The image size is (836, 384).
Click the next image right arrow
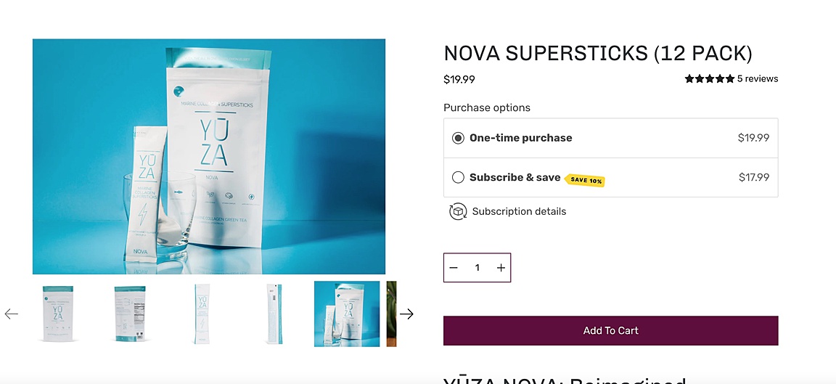407,314
